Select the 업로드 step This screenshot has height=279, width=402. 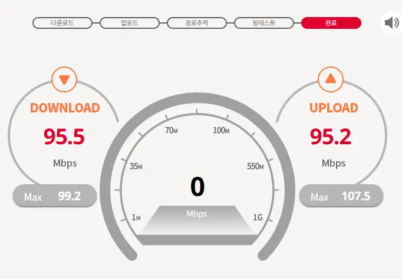130,23
